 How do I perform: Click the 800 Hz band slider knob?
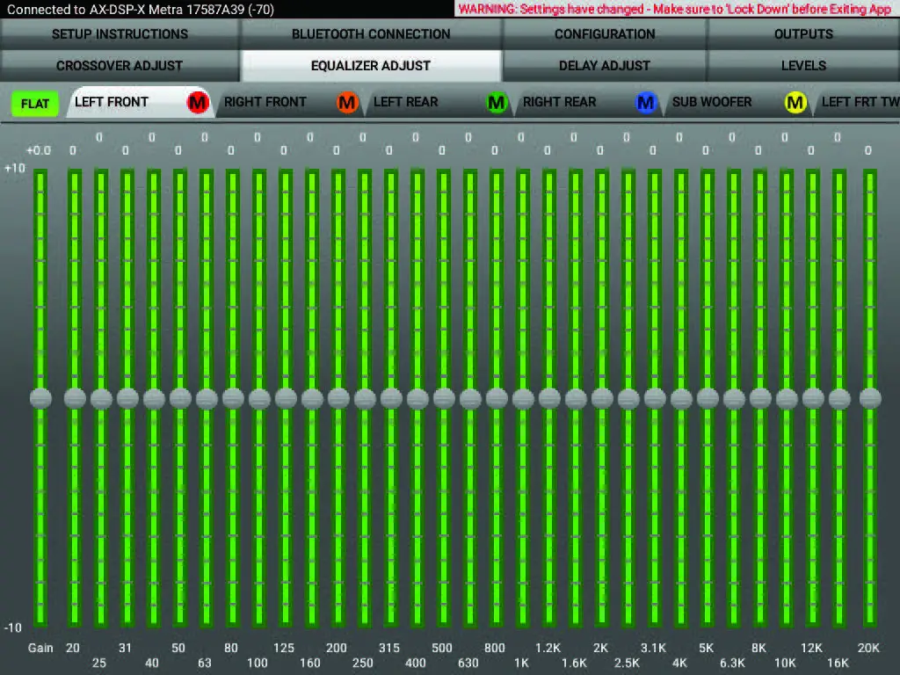497,398
